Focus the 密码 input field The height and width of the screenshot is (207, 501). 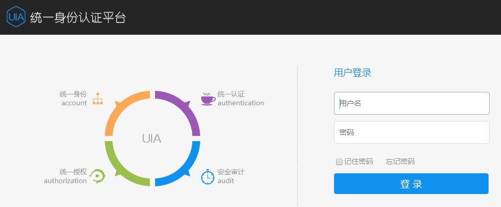(x=412, y=132)
